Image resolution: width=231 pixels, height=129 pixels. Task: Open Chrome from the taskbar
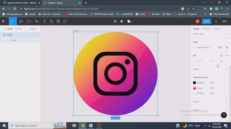[83, 125]
